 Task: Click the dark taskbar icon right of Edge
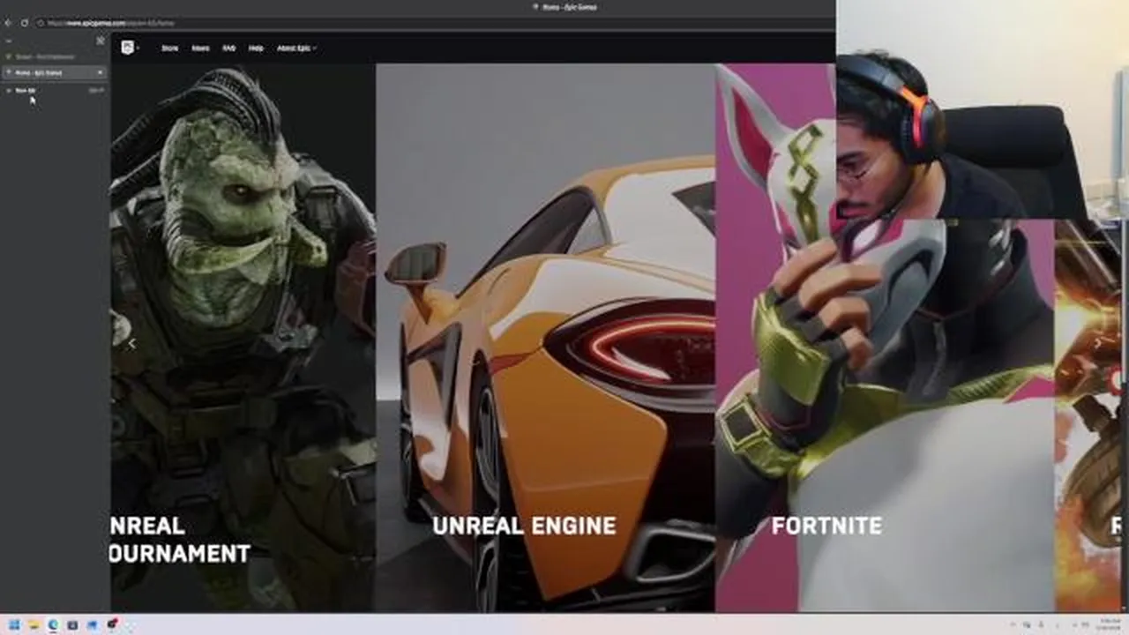click(x=72, y=624)
